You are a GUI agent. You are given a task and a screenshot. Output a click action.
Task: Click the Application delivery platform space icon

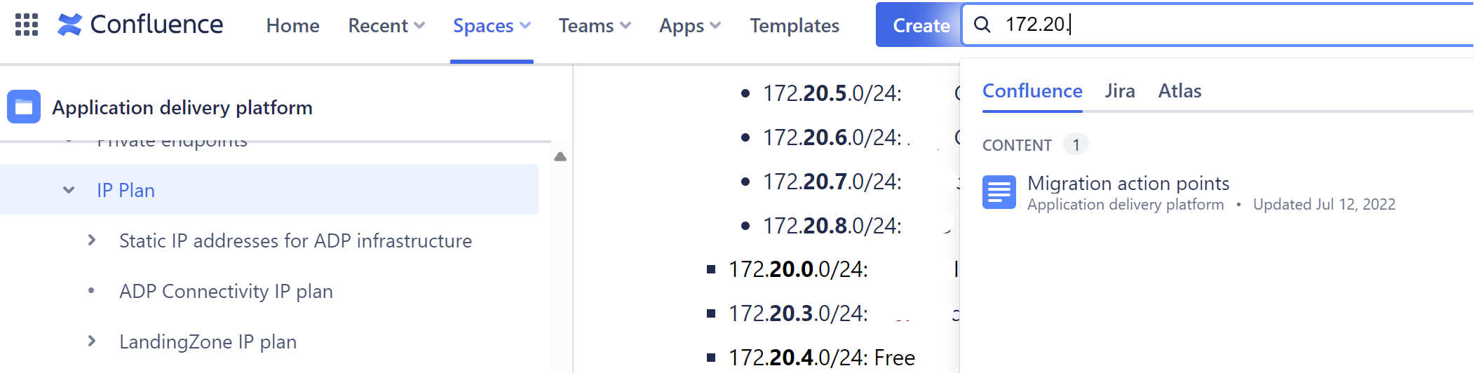[x=24, y=107]
